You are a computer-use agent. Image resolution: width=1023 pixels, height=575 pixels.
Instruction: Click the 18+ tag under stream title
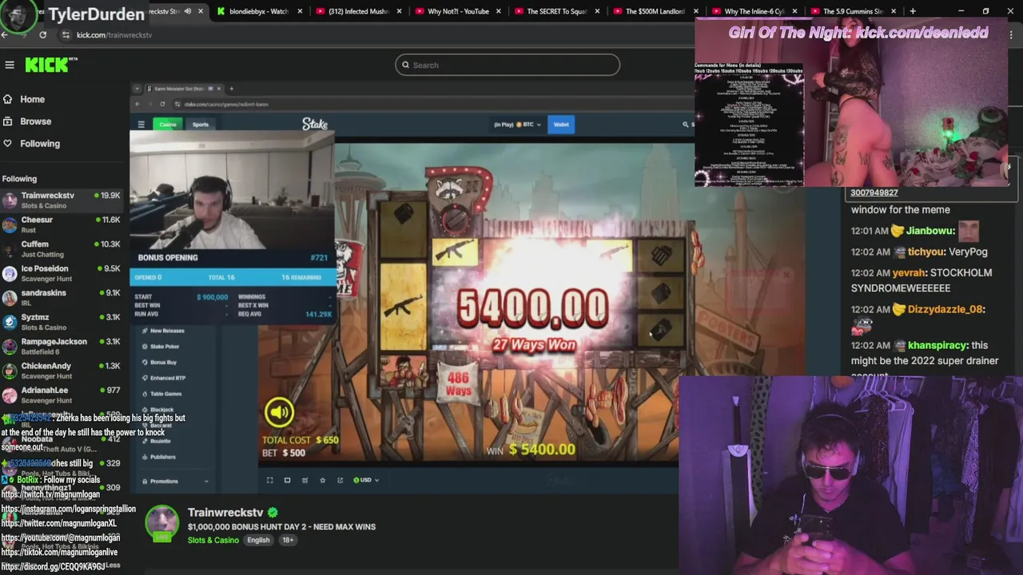(x=288, y=541)
